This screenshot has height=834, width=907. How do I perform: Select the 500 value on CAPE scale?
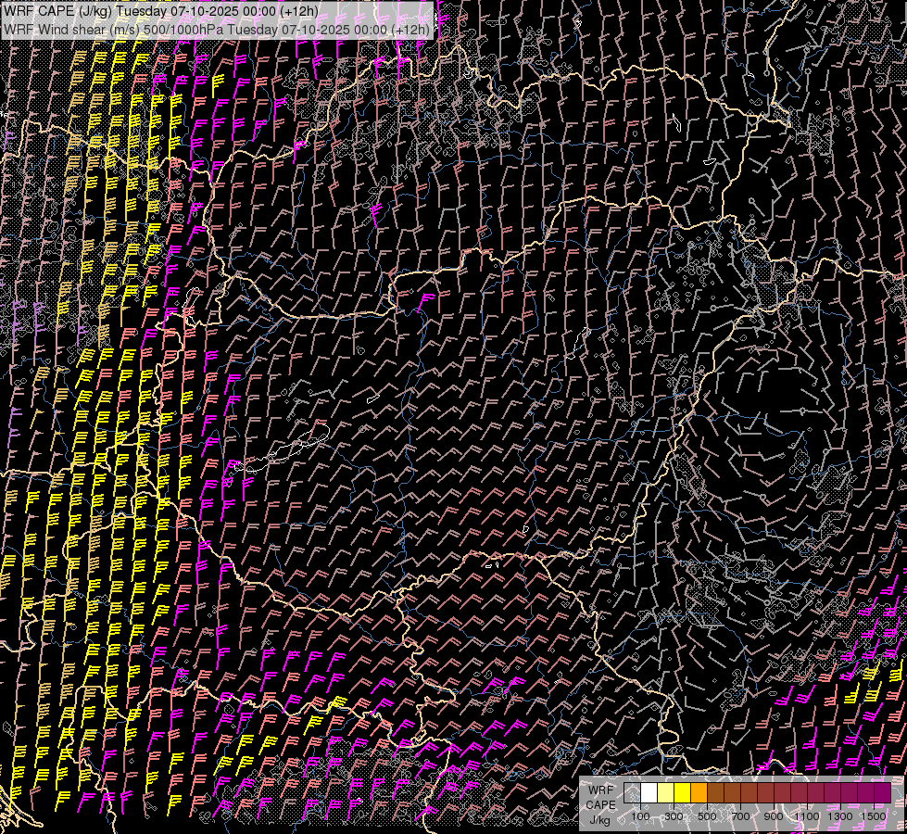coord(707,816)
